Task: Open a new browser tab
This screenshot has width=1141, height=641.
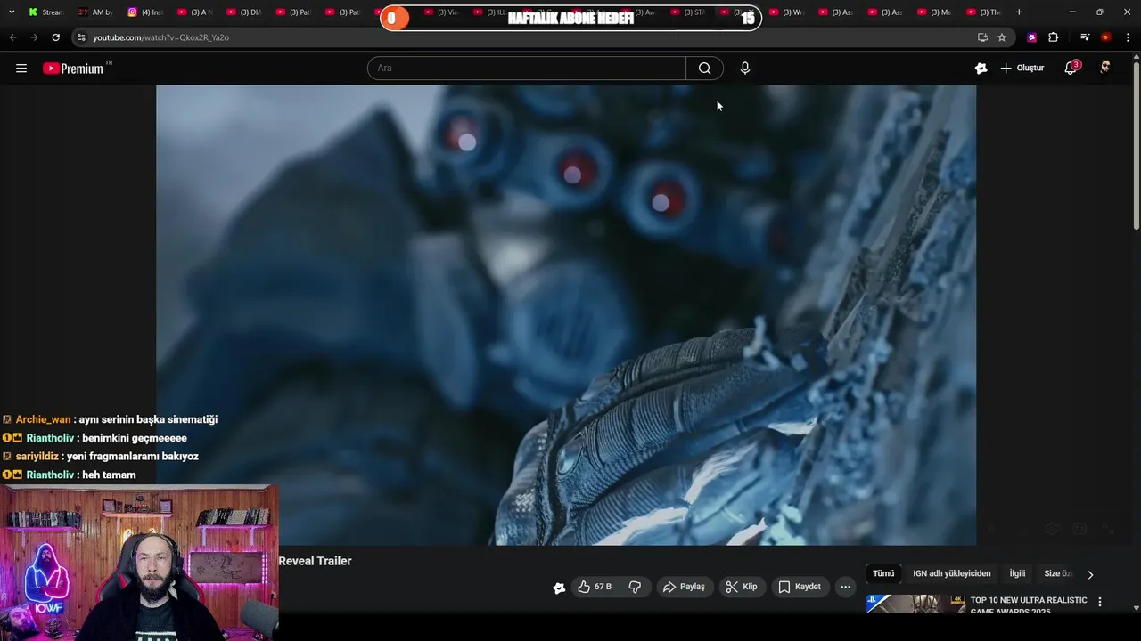Action: [x=1019, y=12]
